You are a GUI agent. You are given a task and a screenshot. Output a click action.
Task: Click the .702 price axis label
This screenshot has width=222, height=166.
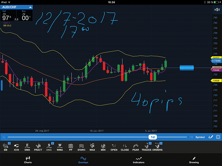[215, 126]
